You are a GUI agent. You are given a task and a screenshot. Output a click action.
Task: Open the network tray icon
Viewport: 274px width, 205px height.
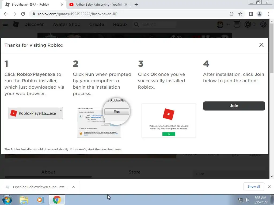[x=241, y=200]
